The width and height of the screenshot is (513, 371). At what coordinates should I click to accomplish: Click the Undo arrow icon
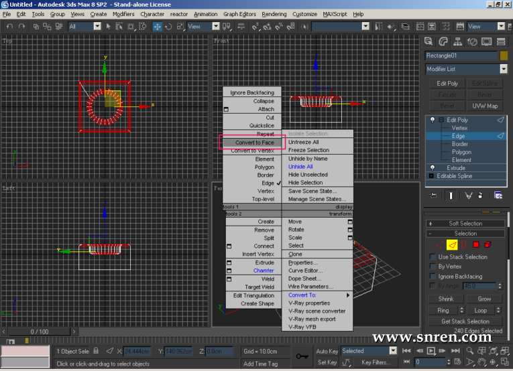10,27
